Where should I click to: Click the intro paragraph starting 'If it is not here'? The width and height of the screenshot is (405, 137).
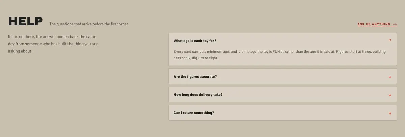(x=53, y=44)
